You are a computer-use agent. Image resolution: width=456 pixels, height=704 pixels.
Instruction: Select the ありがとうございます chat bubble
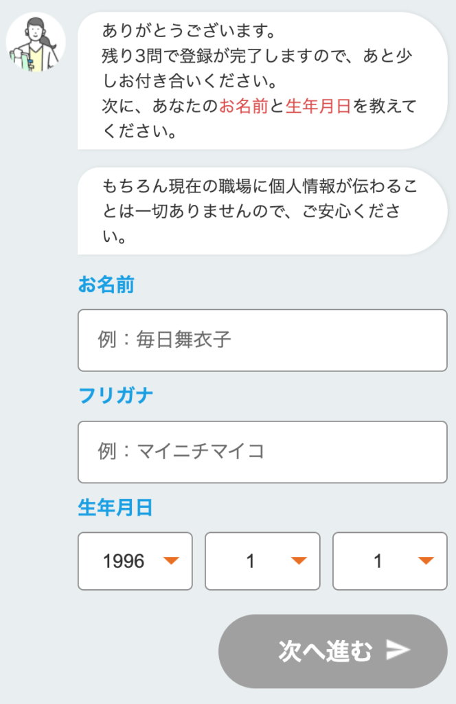click(262, 80)
